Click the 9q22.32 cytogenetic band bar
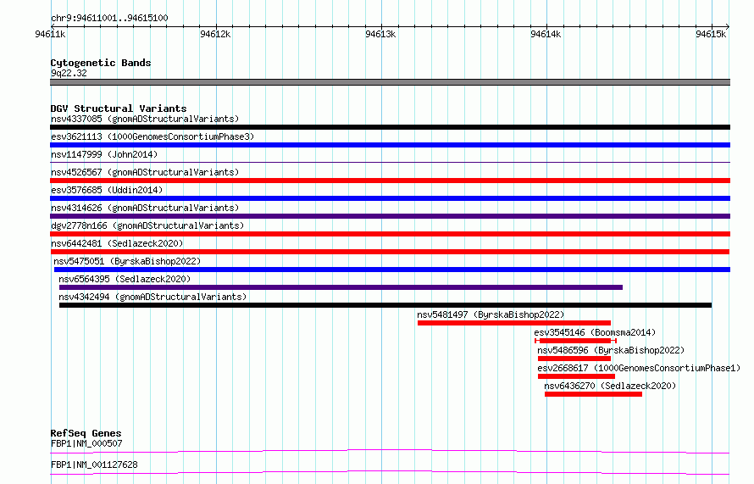The height and width of the screenshot is (484, 754). click(x=390, y=82)
